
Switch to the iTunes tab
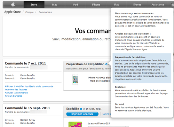click(x=137, y=5)
